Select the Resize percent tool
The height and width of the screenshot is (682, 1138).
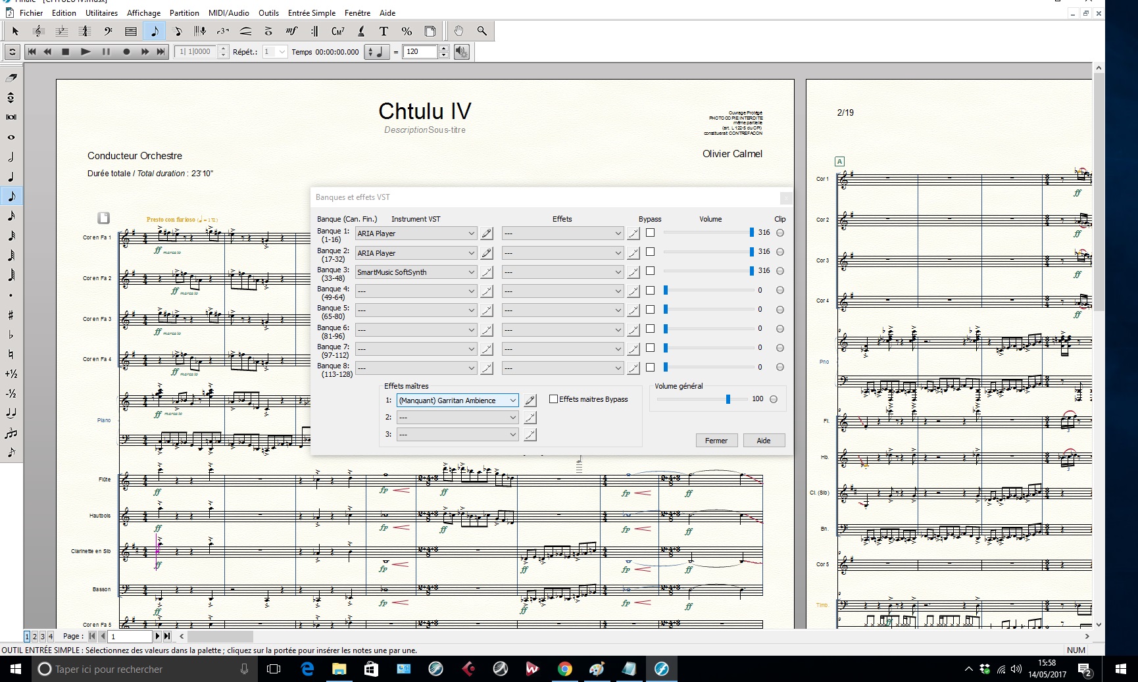pos(407,31)
